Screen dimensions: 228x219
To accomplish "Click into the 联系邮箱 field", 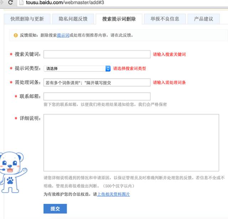I will pyautogui.click(x=97, y=97).
